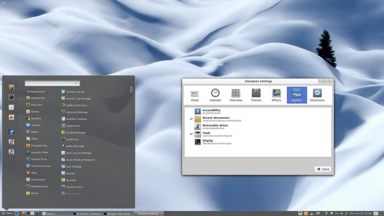
Task: Open the Overview settings section
Action: (x=235, y=95)
